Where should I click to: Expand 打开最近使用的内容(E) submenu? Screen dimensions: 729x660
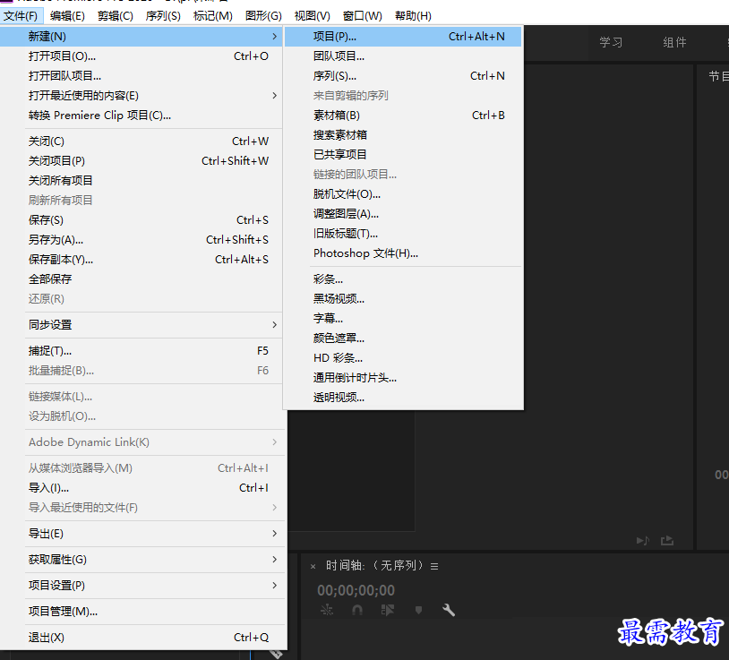tap(142, 95)
